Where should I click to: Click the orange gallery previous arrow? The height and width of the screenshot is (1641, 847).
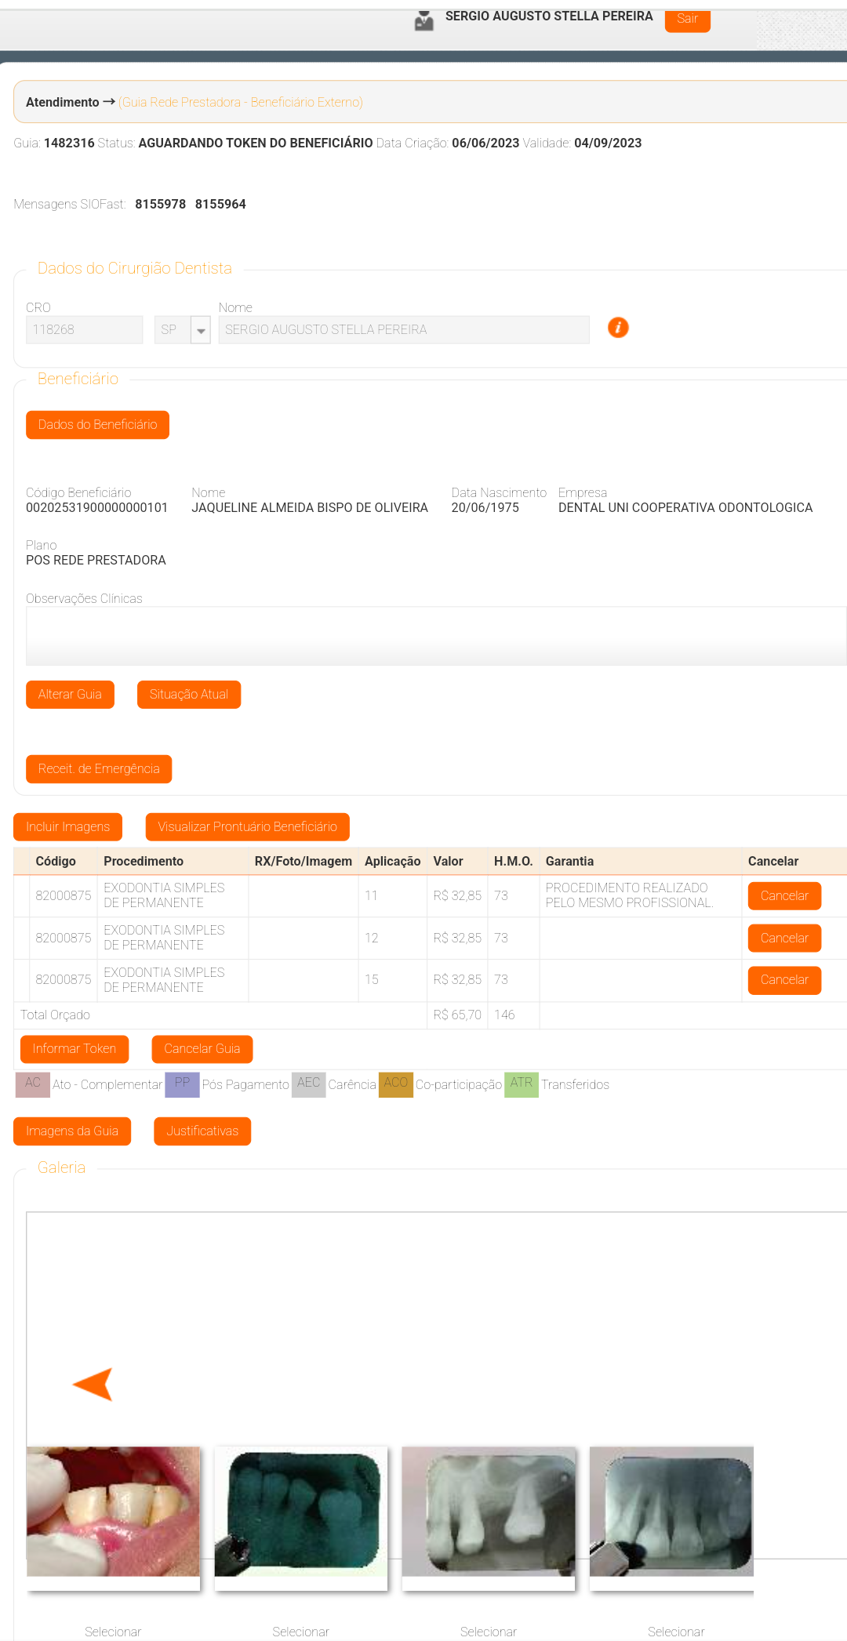click(93, 1384)
